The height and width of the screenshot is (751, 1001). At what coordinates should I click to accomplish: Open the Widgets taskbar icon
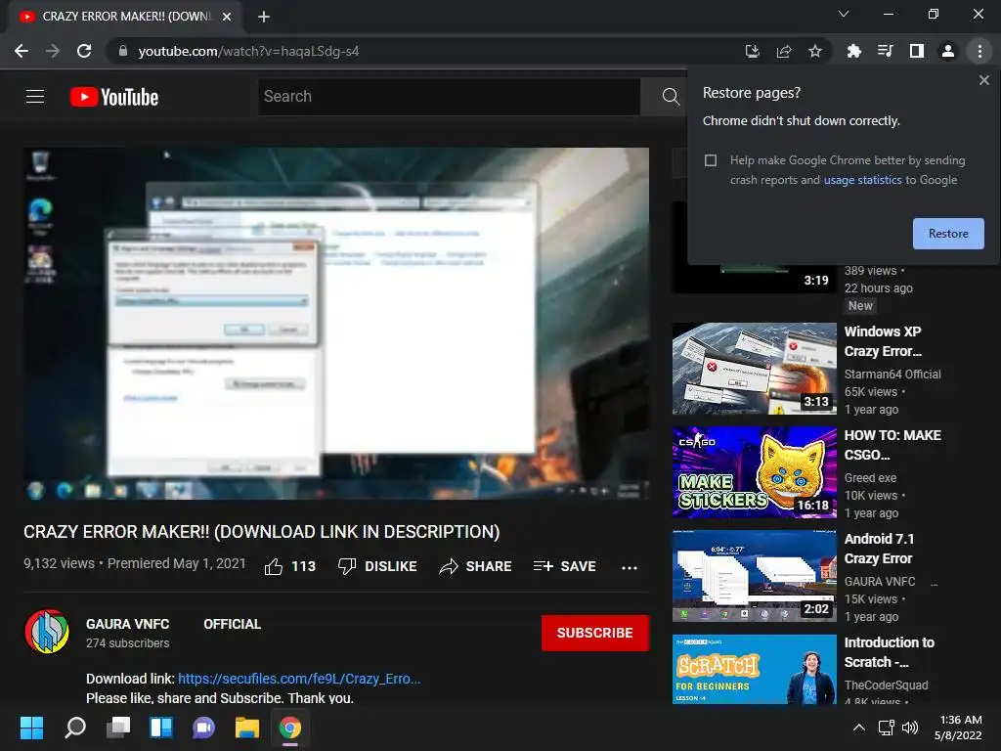(161, 728)
